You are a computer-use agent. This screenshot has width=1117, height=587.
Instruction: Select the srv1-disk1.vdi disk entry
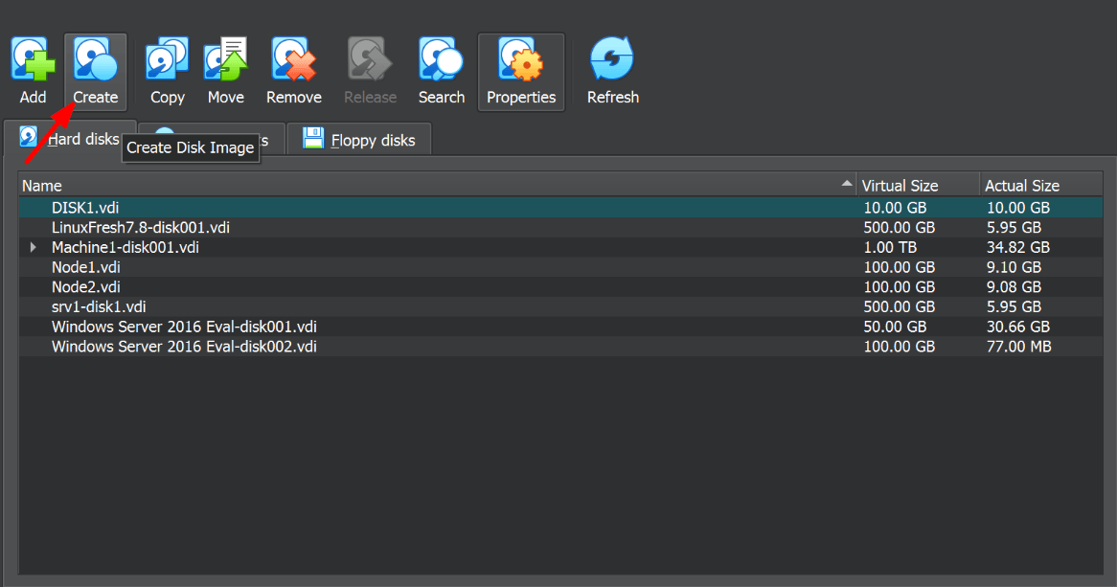[99, 306]
